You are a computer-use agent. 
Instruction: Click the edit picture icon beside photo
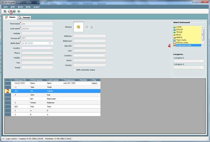point(87,27)
